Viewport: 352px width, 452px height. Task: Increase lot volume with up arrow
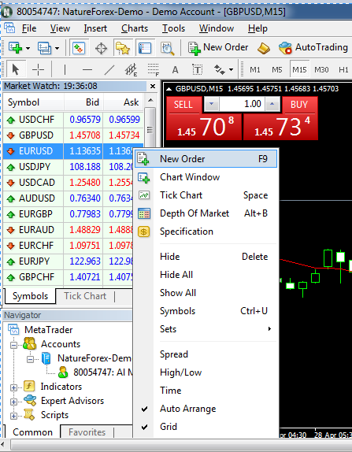pos(272,104)
